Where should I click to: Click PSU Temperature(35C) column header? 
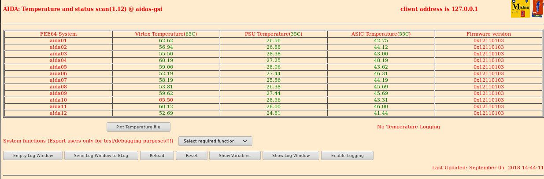click(274, 34)
